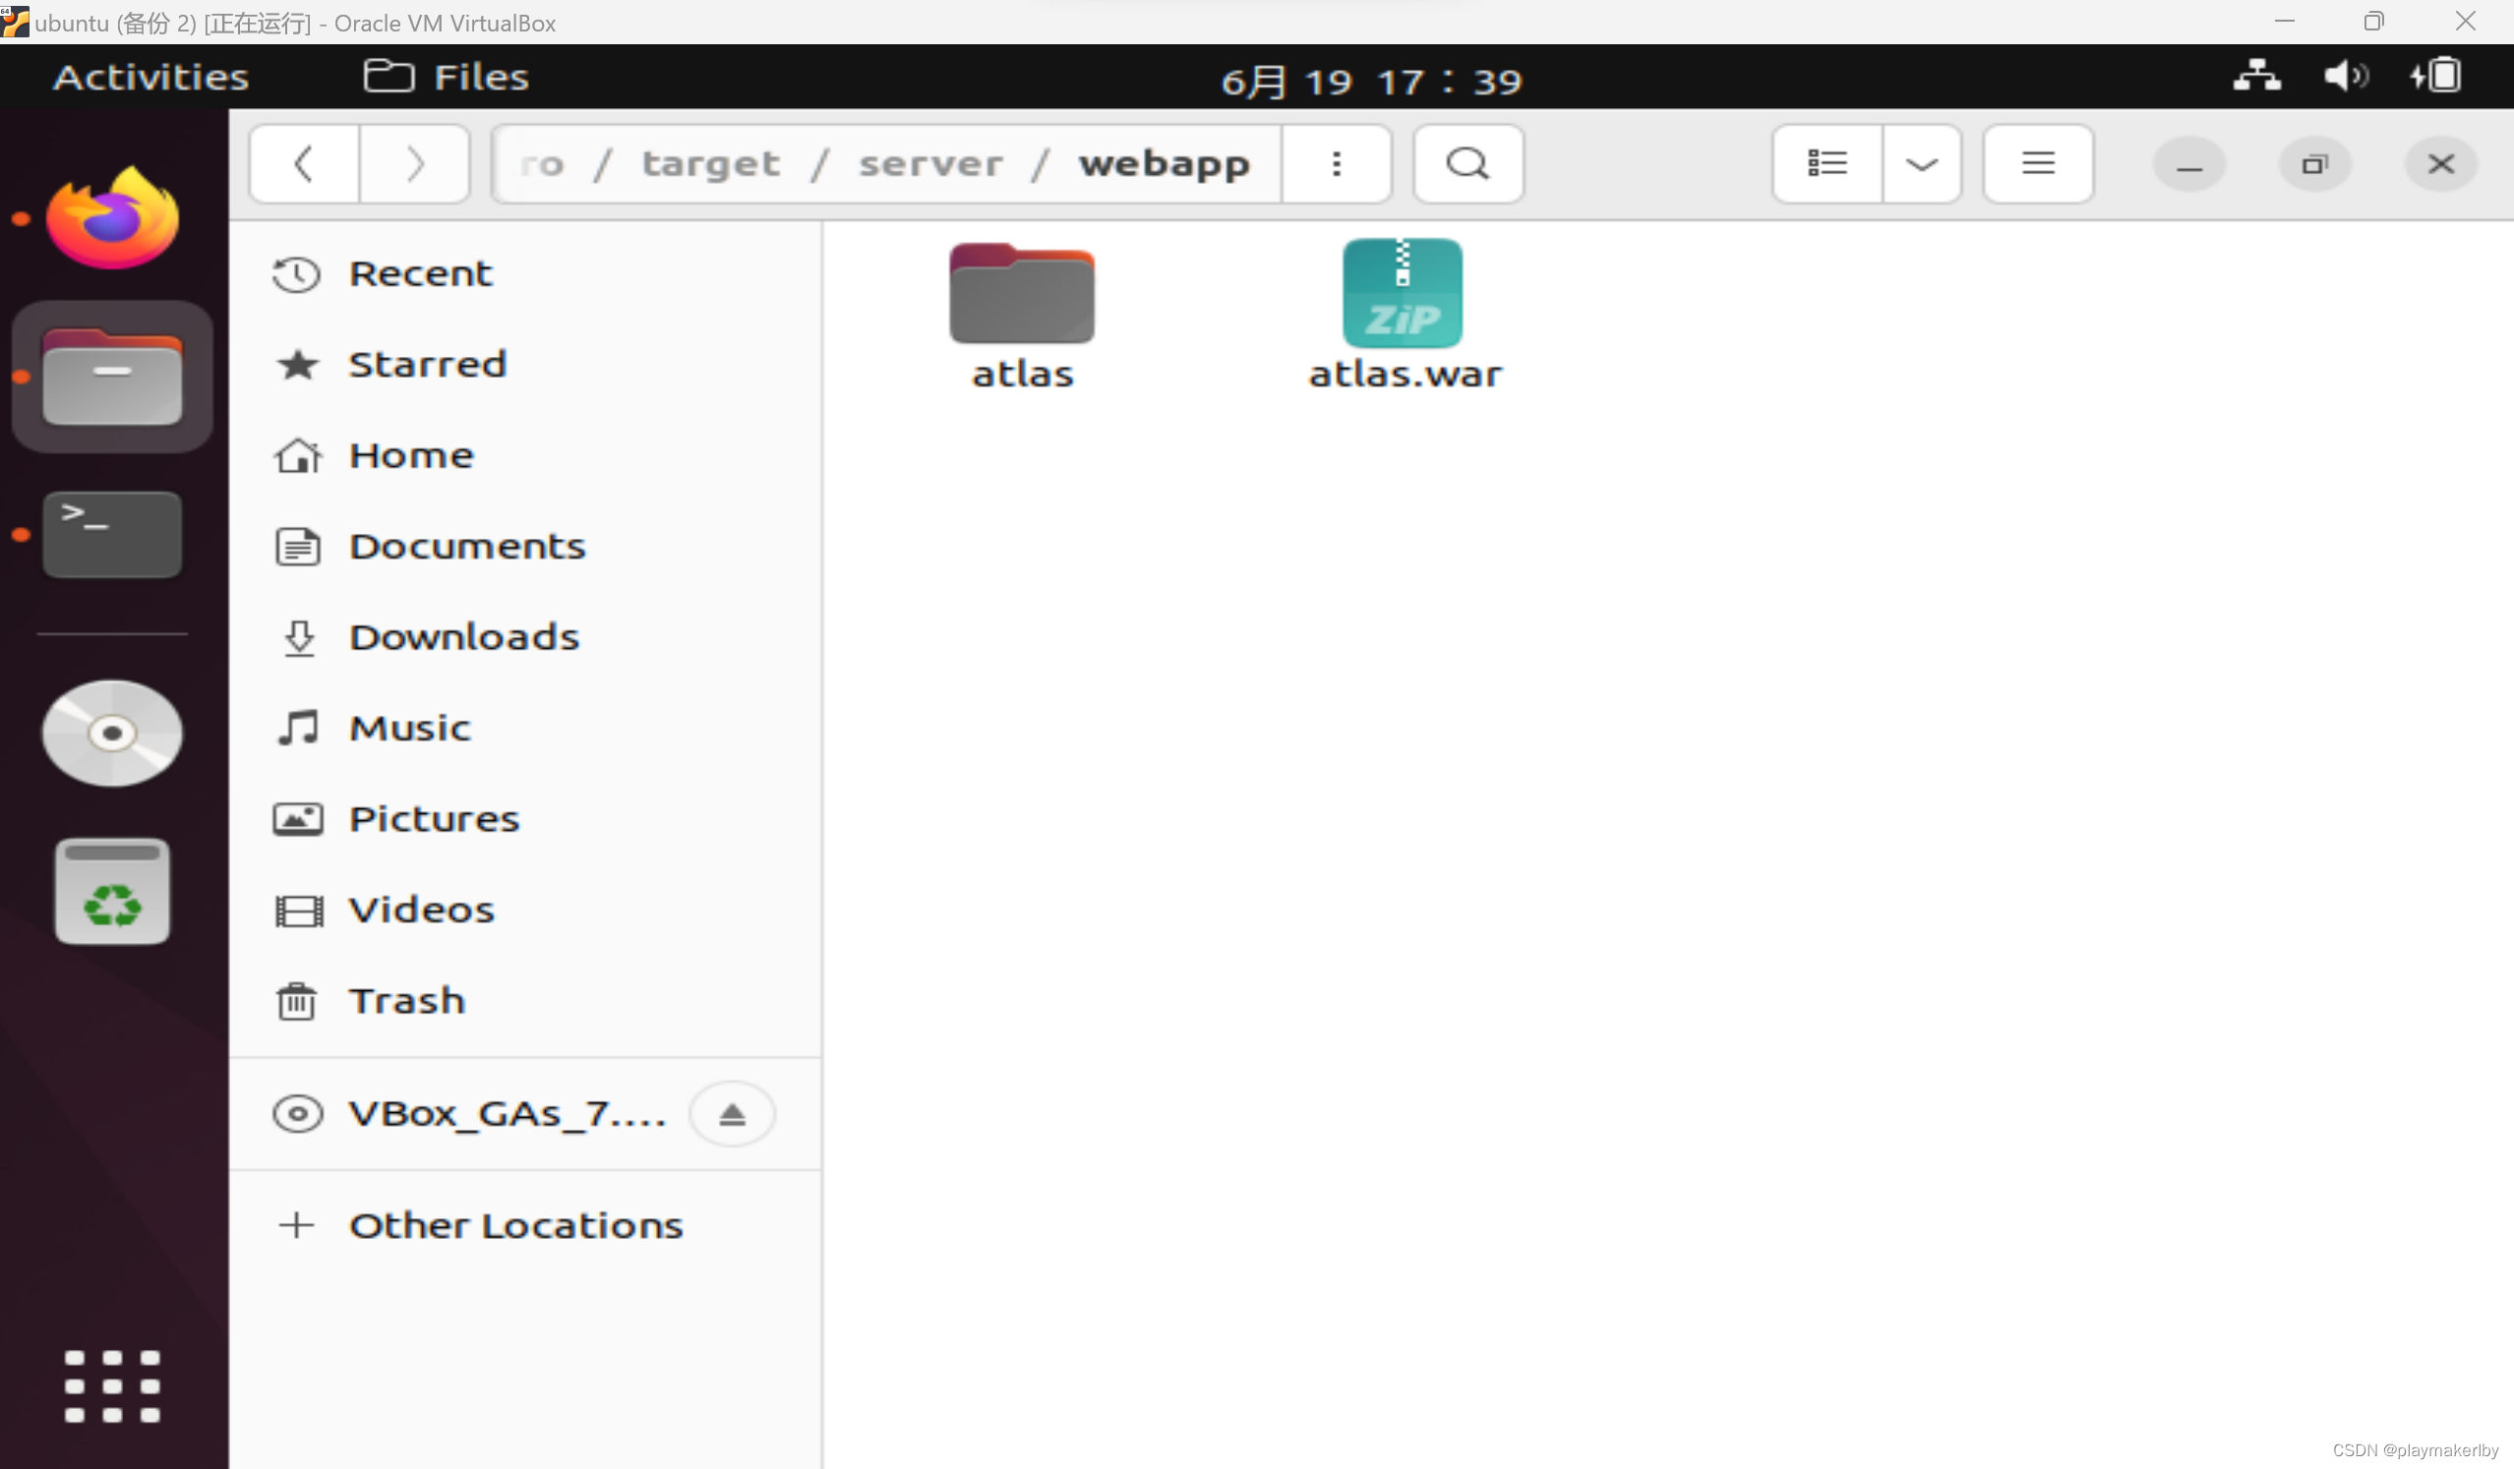
Task: Select Recent files menu item
Action: (x=420, y=271)
